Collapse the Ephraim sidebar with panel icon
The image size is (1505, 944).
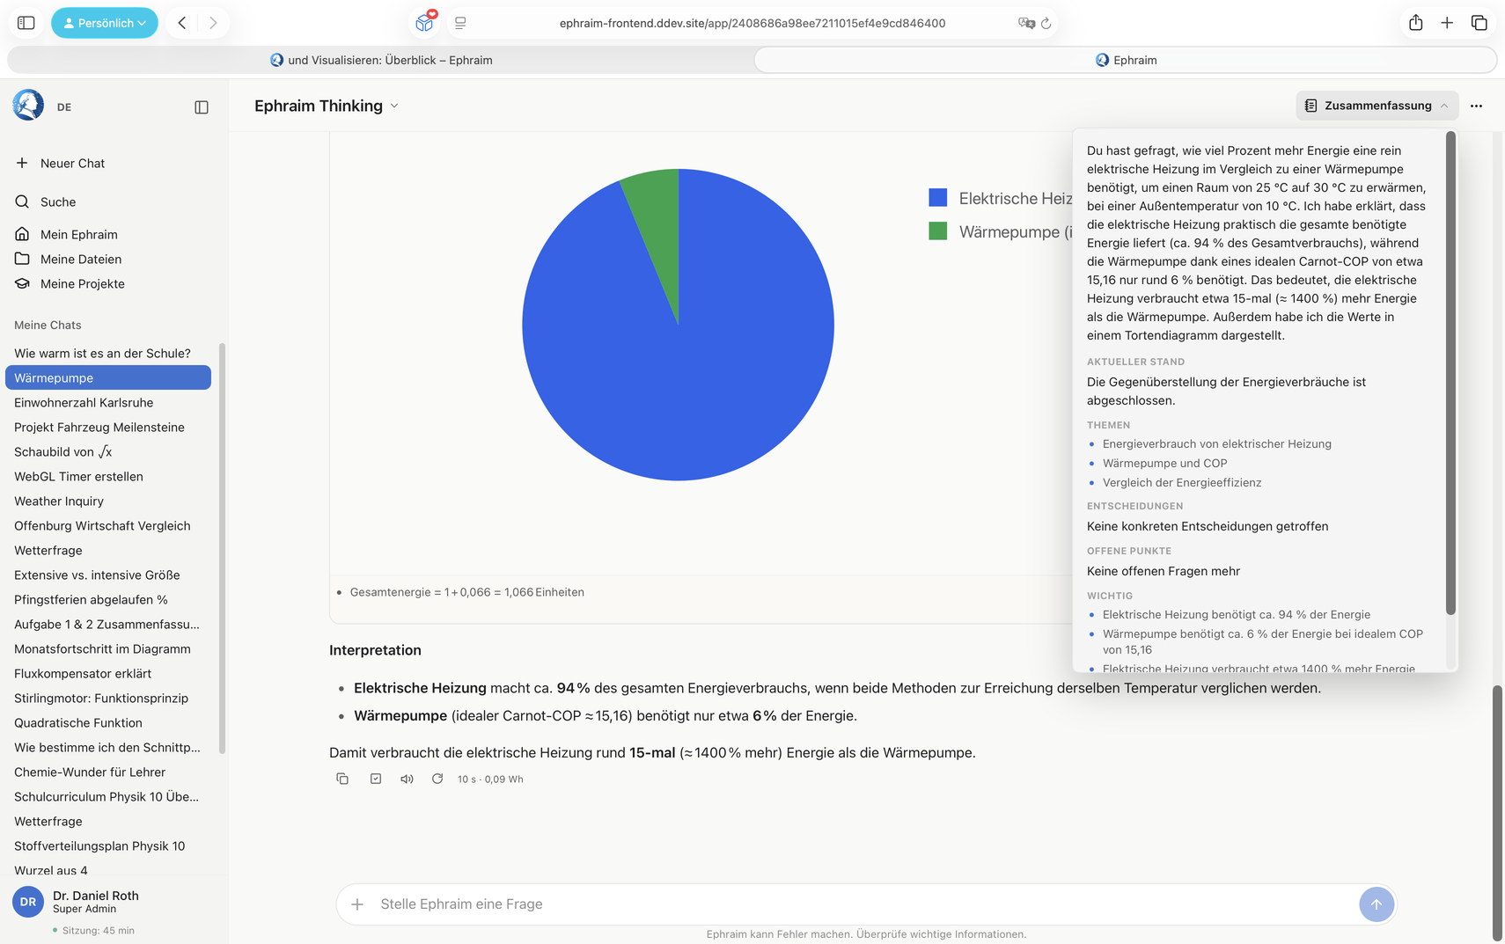pos(202,107)
